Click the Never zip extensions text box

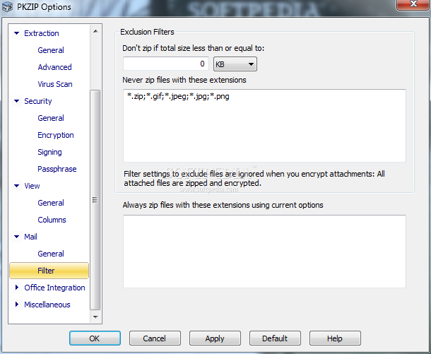pos(264,126)
